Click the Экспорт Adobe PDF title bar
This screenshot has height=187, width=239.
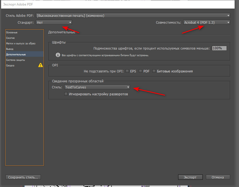point(118,4)
